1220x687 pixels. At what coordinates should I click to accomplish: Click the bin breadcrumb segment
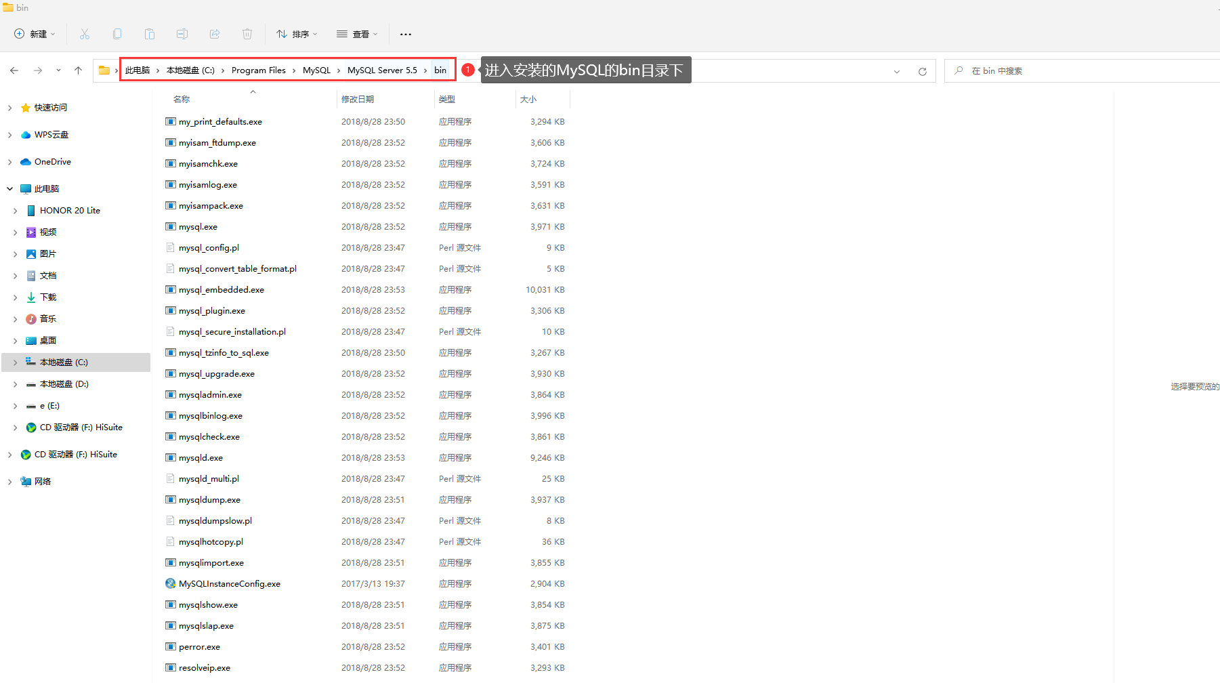click(x=440, y=70)
